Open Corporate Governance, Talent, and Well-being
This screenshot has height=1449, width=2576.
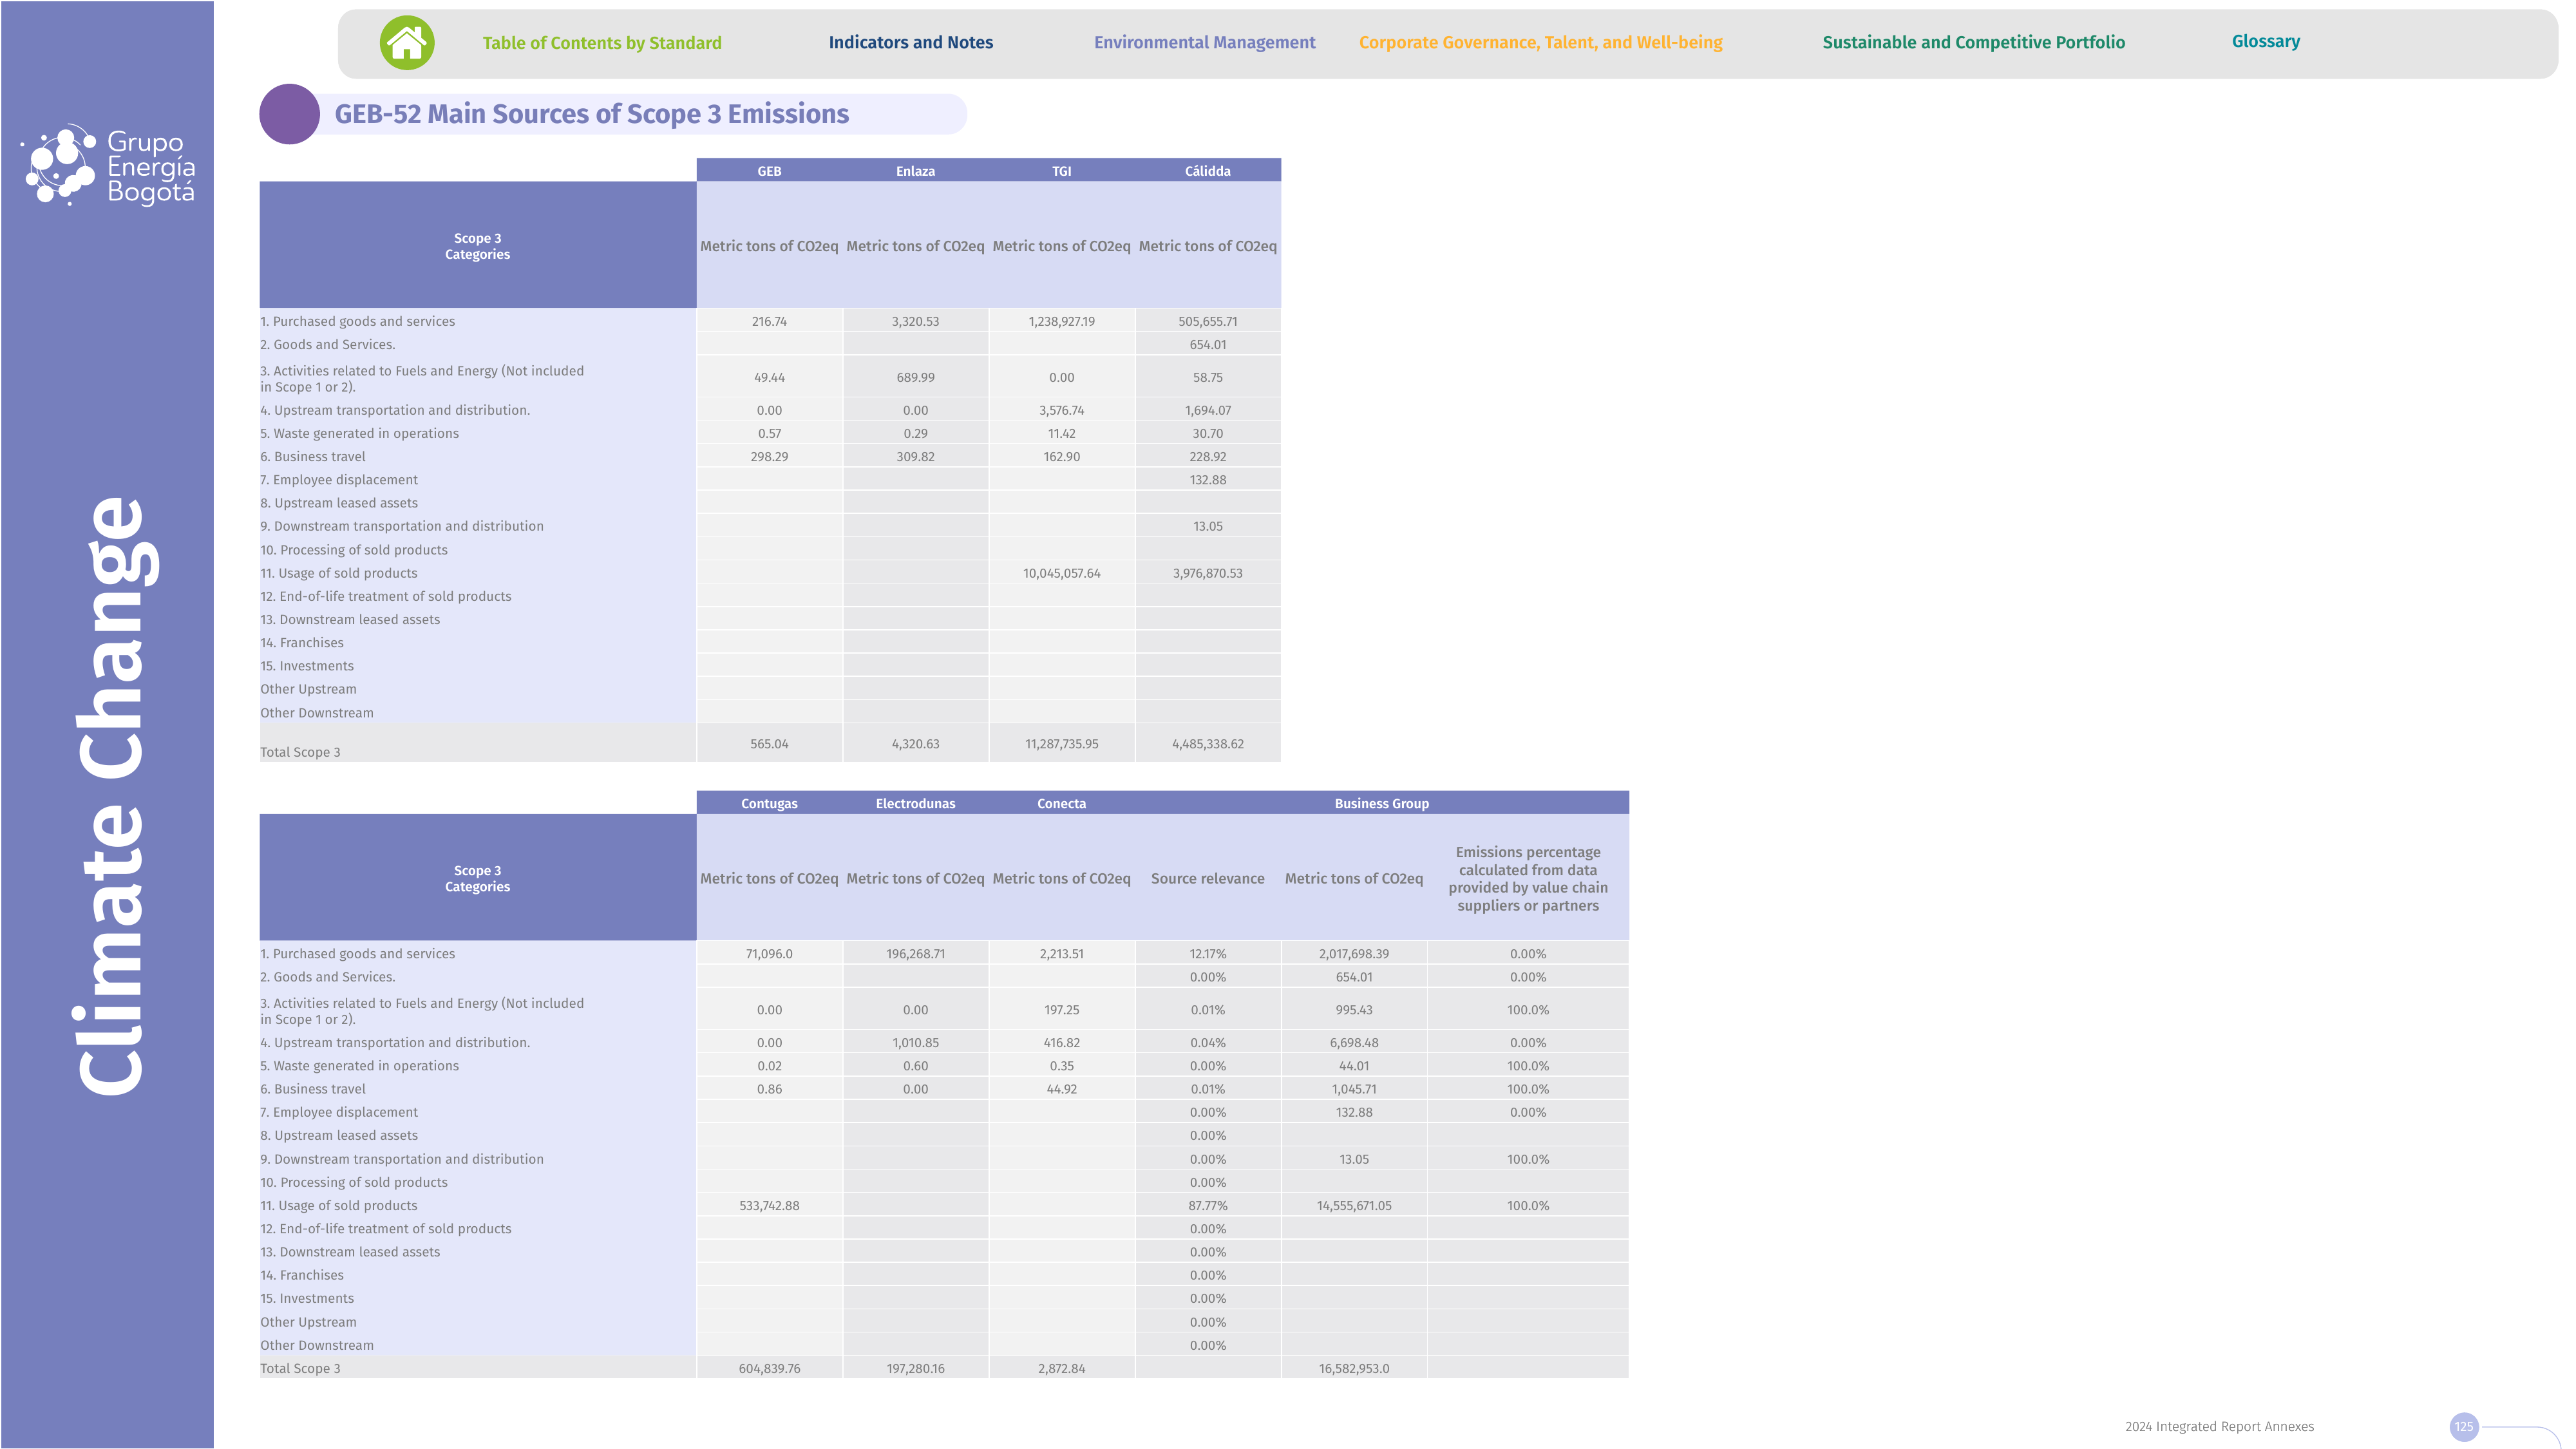pos(1541,42)
